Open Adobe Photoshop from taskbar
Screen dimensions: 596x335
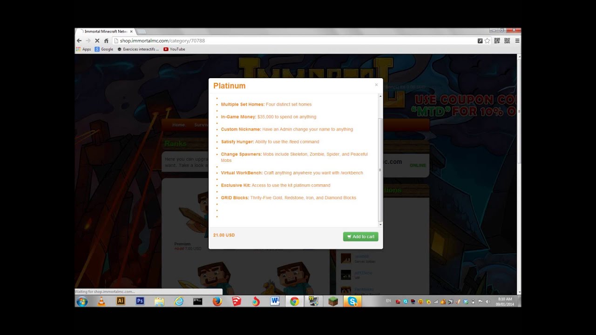tap(140, 301)
